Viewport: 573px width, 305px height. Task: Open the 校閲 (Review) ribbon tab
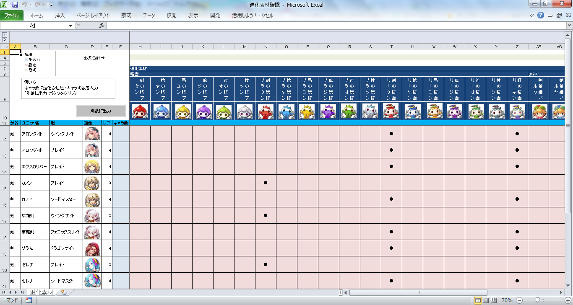point(172,16)
